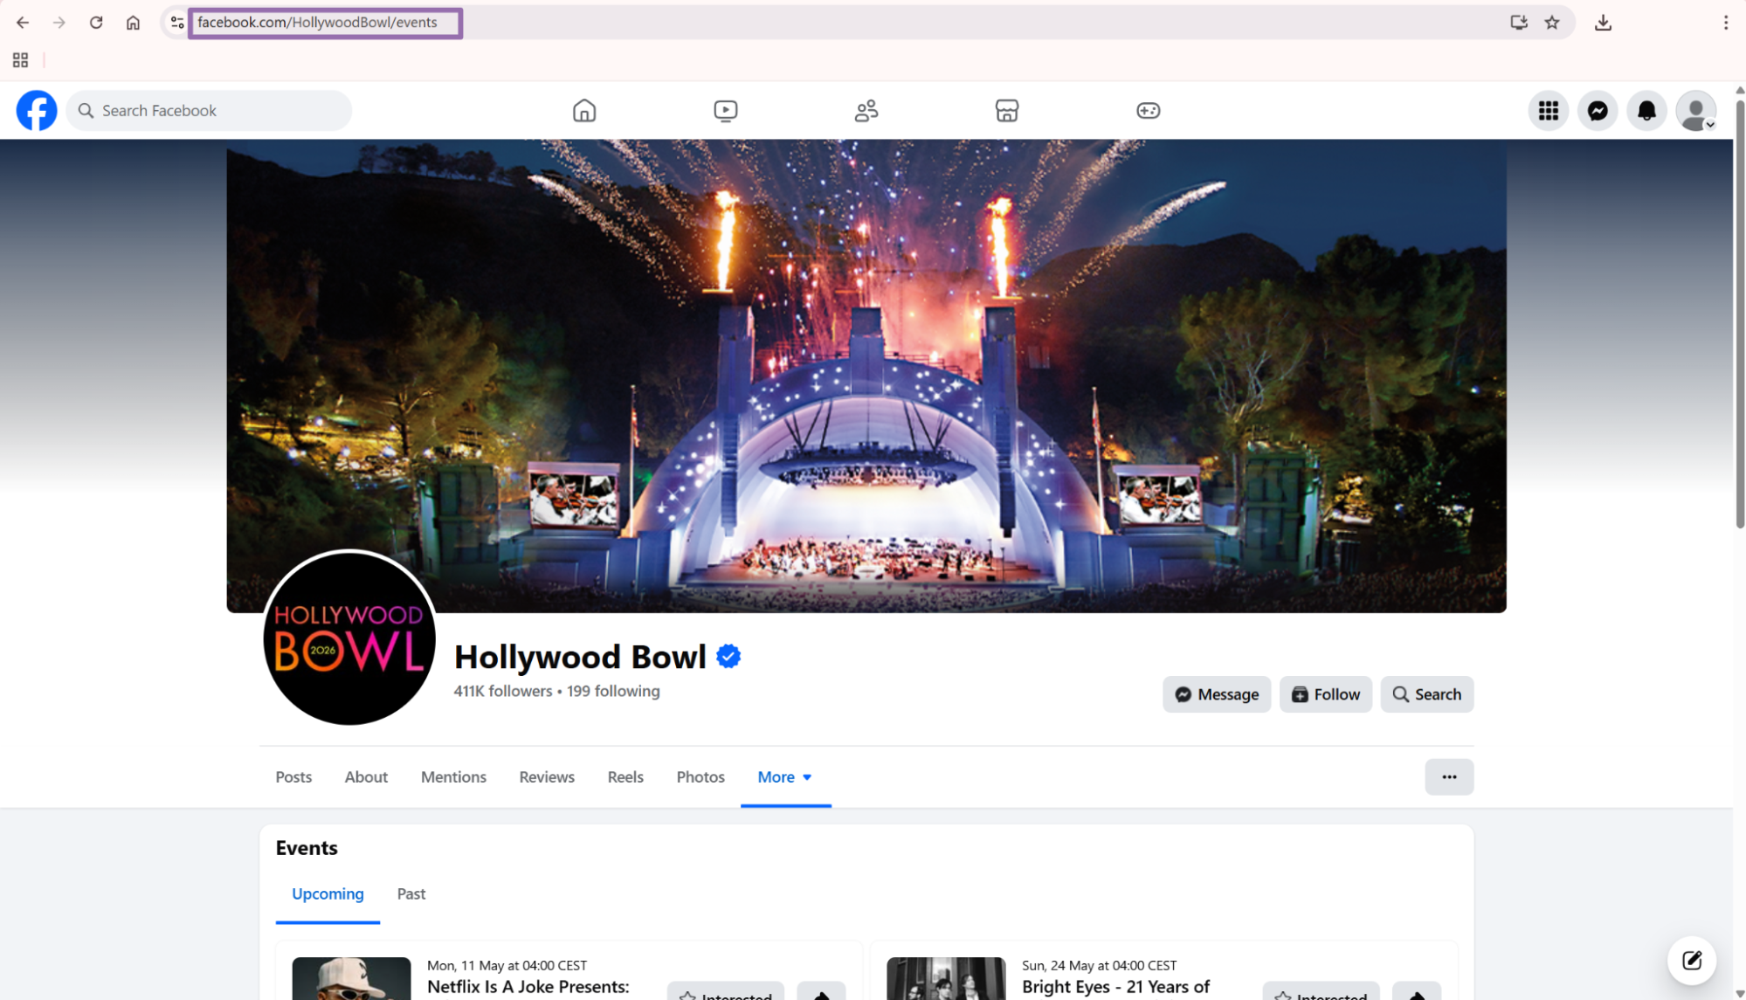Open the Marketplace icon

pyautogui.click(x=1006, y=111)
